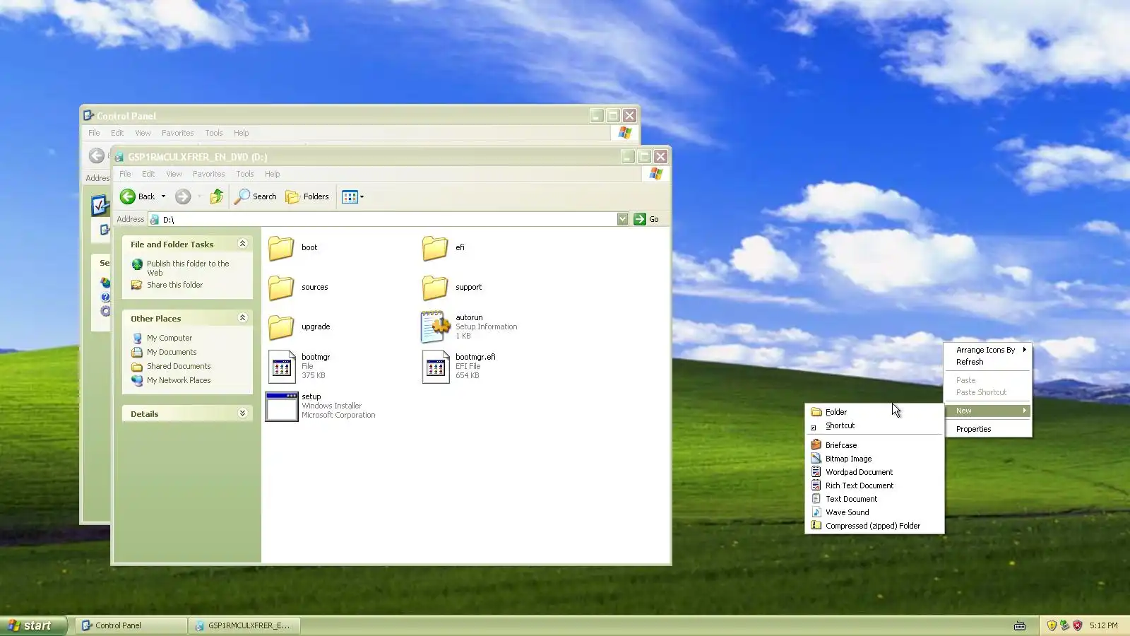Open Shared Documents link

tap(179, 366)
